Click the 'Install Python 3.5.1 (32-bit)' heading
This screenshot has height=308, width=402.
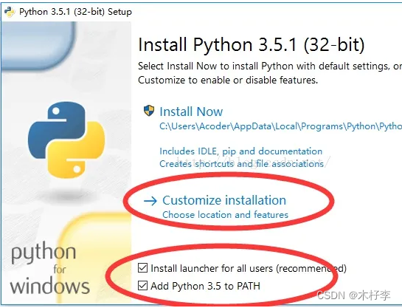pos(252,45)
